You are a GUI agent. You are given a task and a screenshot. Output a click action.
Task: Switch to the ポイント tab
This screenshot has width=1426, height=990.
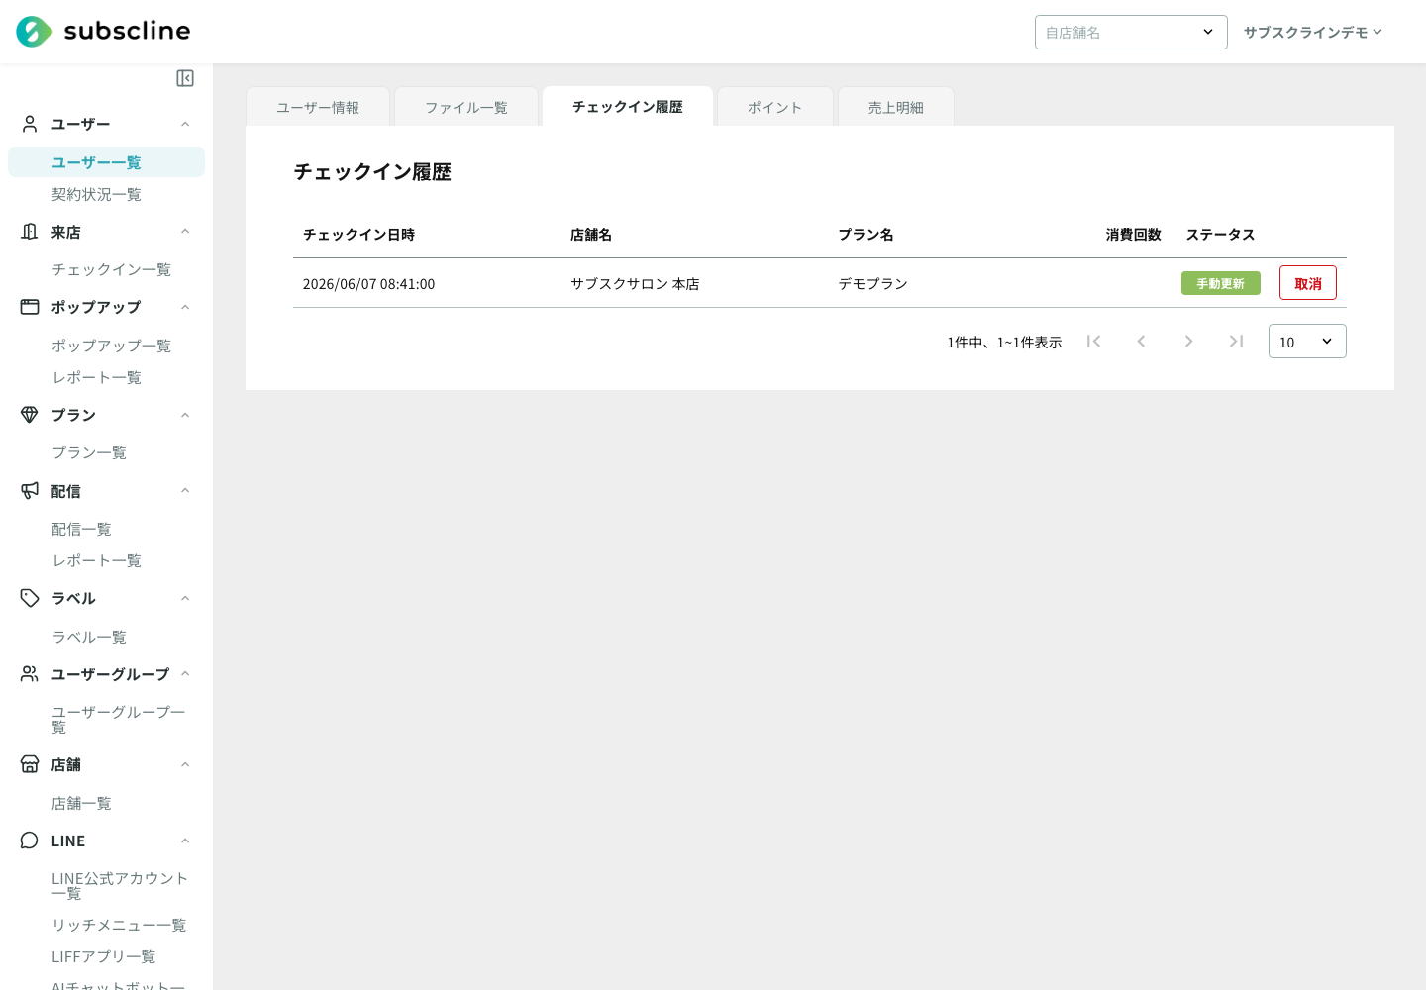pos(775,107)
